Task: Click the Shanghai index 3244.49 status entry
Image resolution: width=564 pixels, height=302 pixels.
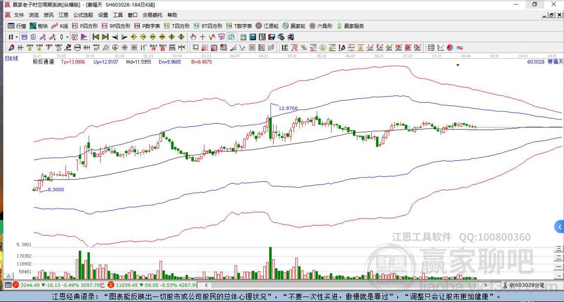Action: [x=59, y=285]
